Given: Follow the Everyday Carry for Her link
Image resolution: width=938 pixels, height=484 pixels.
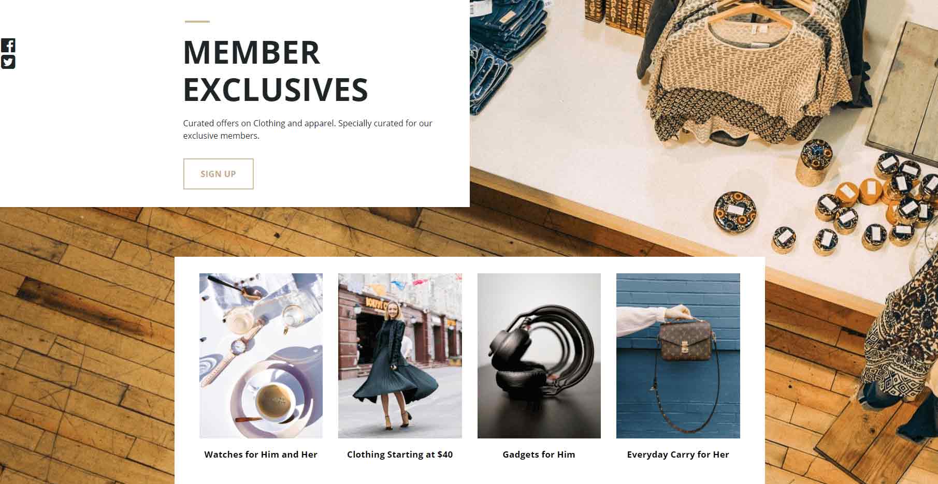Looking at the screenshot, I should 678,454.
